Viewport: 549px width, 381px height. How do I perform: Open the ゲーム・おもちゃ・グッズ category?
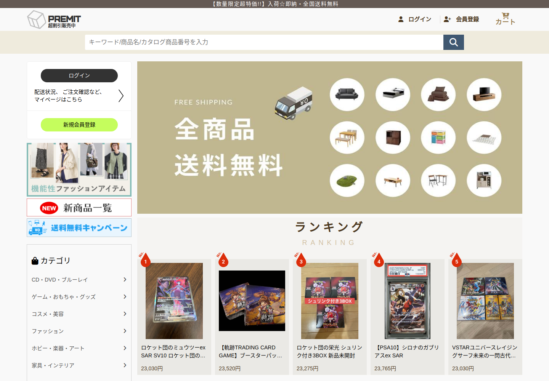(x=64, y=297)
